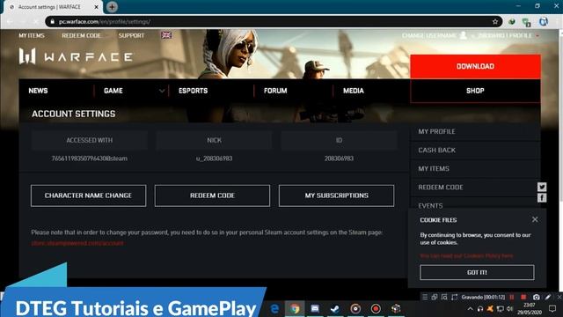Open Discord from the taskbar
Image resolution: width=563 pixels, height=317 pixels.
pos(315,309)
